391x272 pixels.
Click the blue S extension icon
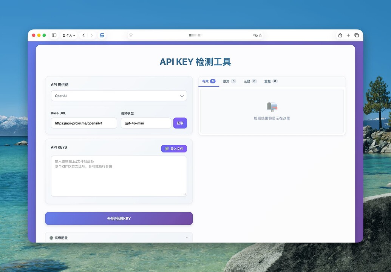(102, 35)
